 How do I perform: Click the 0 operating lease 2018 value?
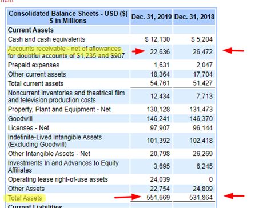click(x=210, y=179)
